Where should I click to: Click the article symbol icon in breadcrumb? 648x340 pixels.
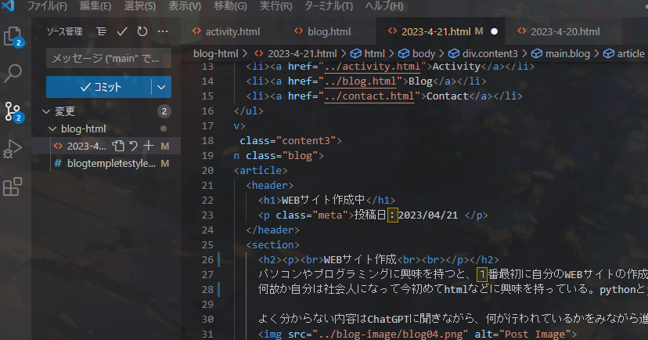coord(609,54)
